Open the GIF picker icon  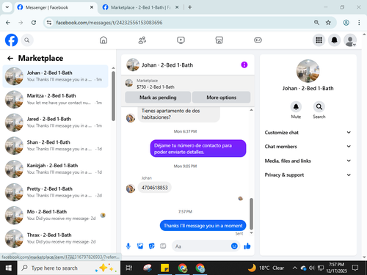pos(163,246)
